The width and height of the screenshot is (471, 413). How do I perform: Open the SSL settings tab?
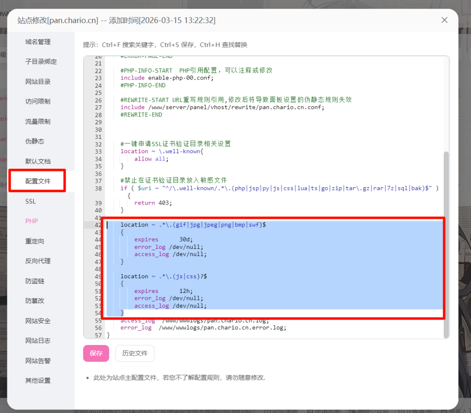[30, 201]
